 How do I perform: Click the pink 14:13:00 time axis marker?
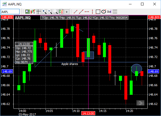(88, 114)
